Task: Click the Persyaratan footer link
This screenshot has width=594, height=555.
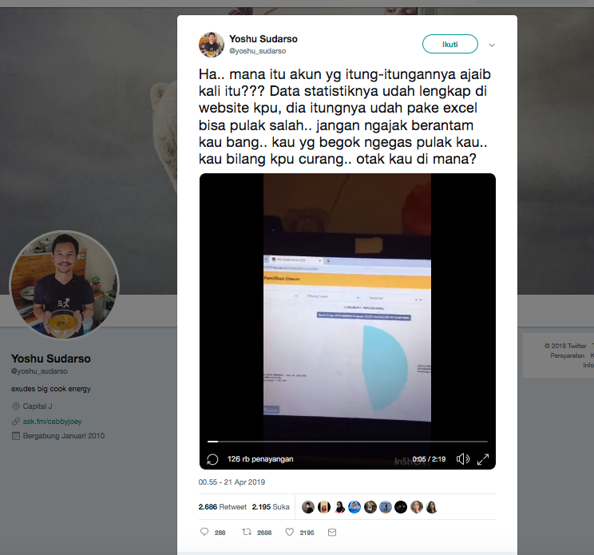Action: [567, 355]
